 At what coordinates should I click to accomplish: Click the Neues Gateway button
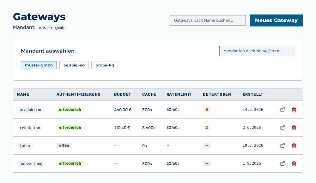click(x=276, y=20)
